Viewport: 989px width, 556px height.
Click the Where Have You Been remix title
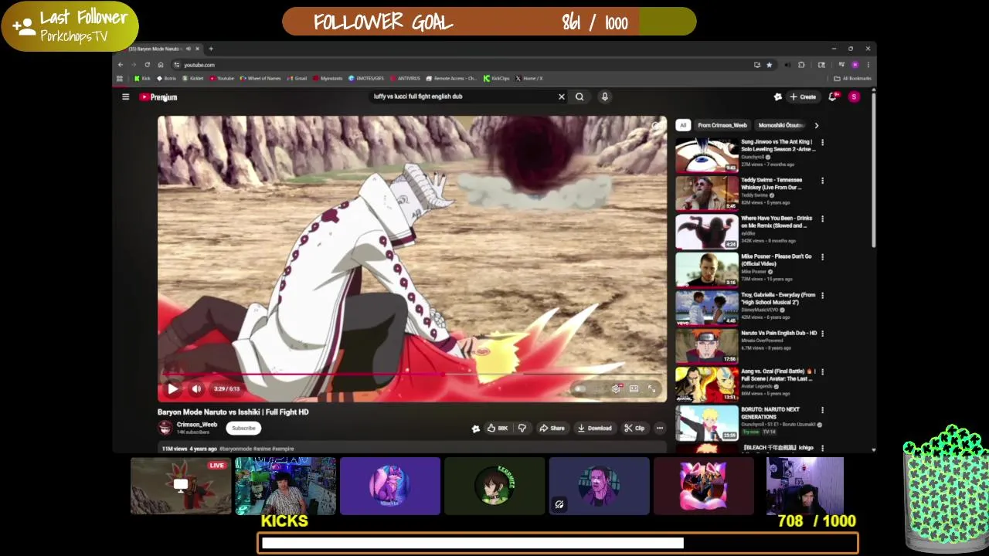(x=777, y=222)
